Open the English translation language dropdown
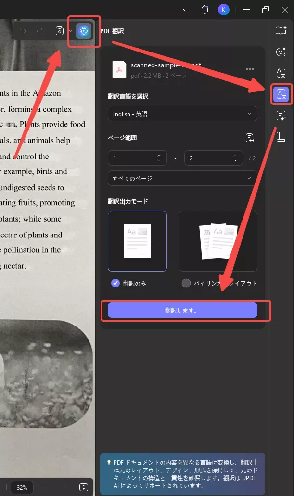The height and width of the screenshot is (496, 294). 182,114
